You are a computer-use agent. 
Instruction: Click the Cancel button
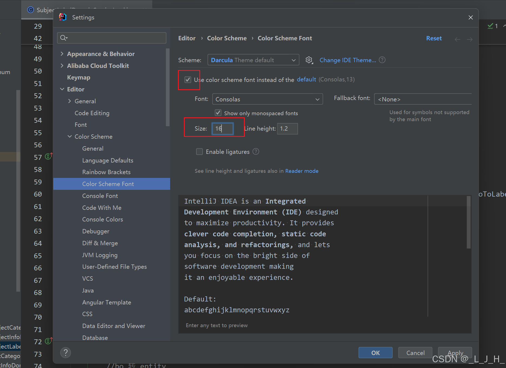pos(415,353)
